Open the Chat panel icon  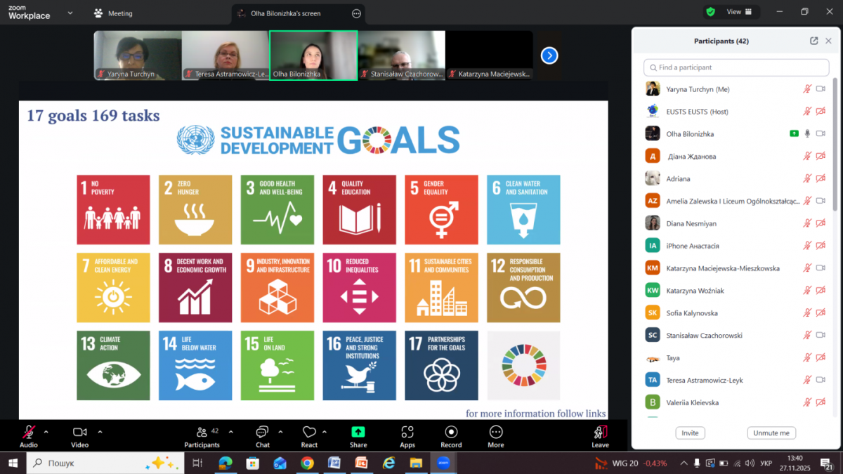tap(262, 432)
